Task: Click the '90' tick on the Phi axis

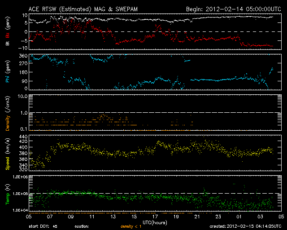Action: (24, 81)
